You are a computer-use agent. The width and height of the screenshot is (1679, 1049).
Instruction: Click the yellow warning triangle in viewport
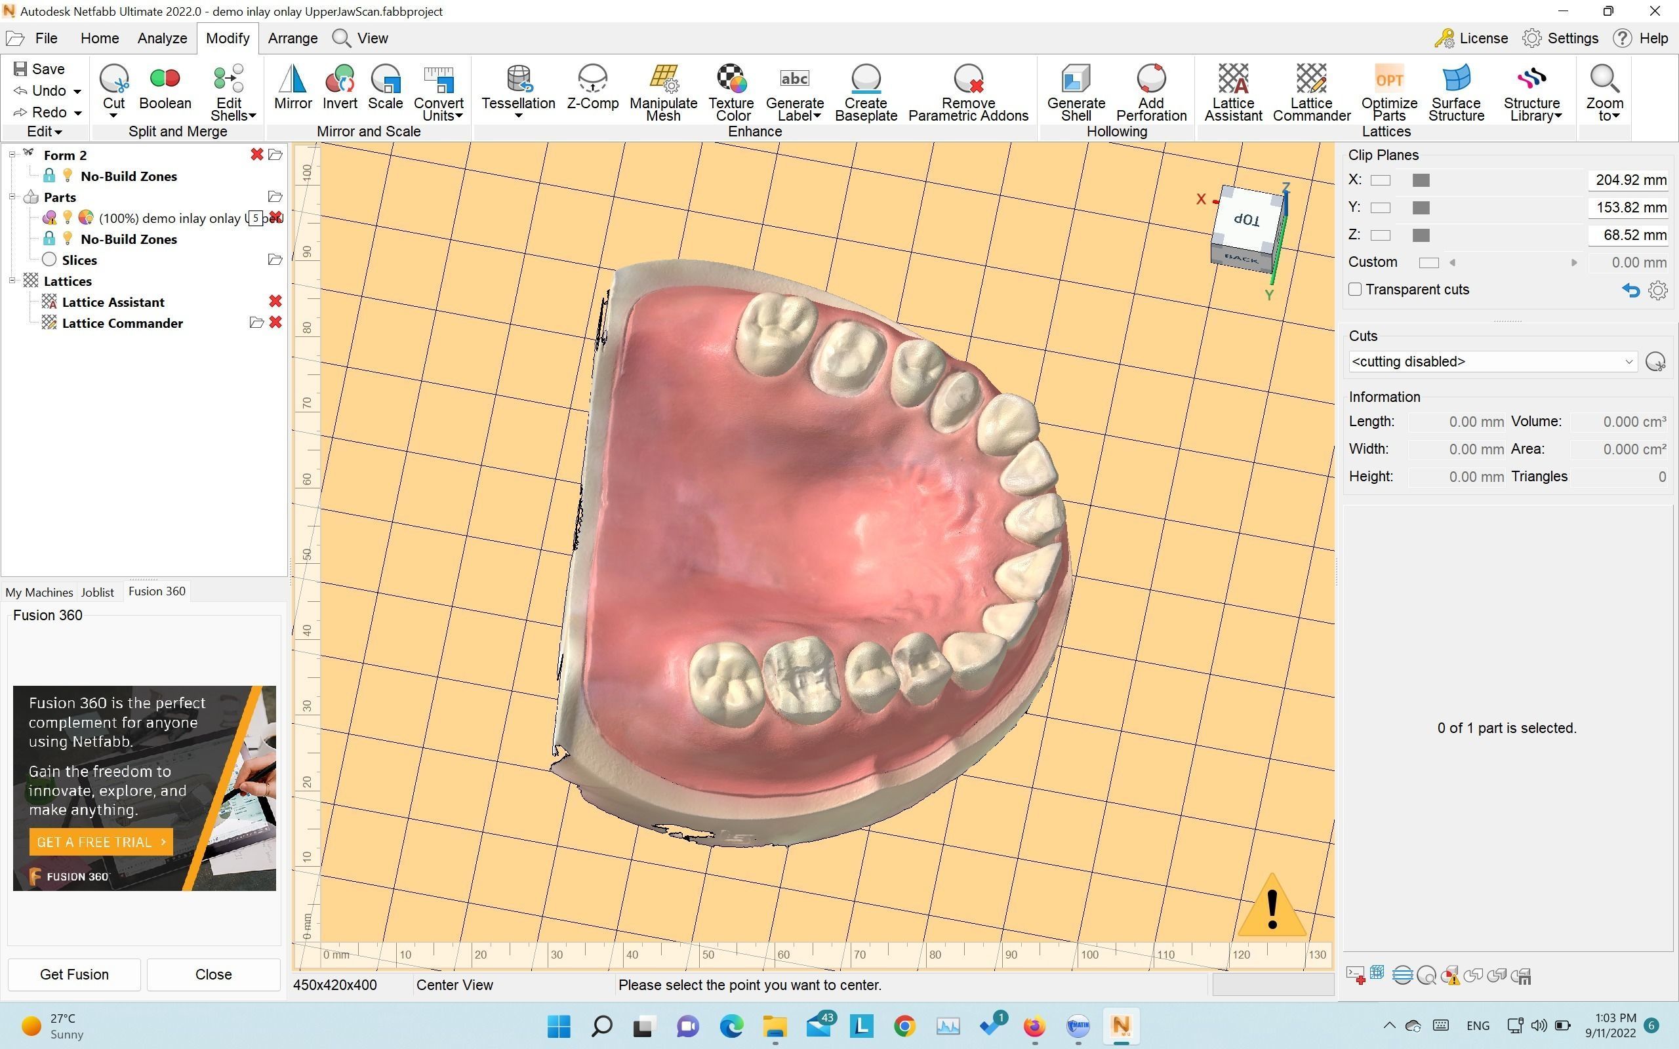(x=1272, y=906)
